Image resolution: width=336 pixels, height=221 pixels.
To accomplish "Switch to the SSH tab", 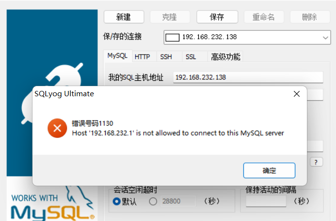I will point(166,57).
